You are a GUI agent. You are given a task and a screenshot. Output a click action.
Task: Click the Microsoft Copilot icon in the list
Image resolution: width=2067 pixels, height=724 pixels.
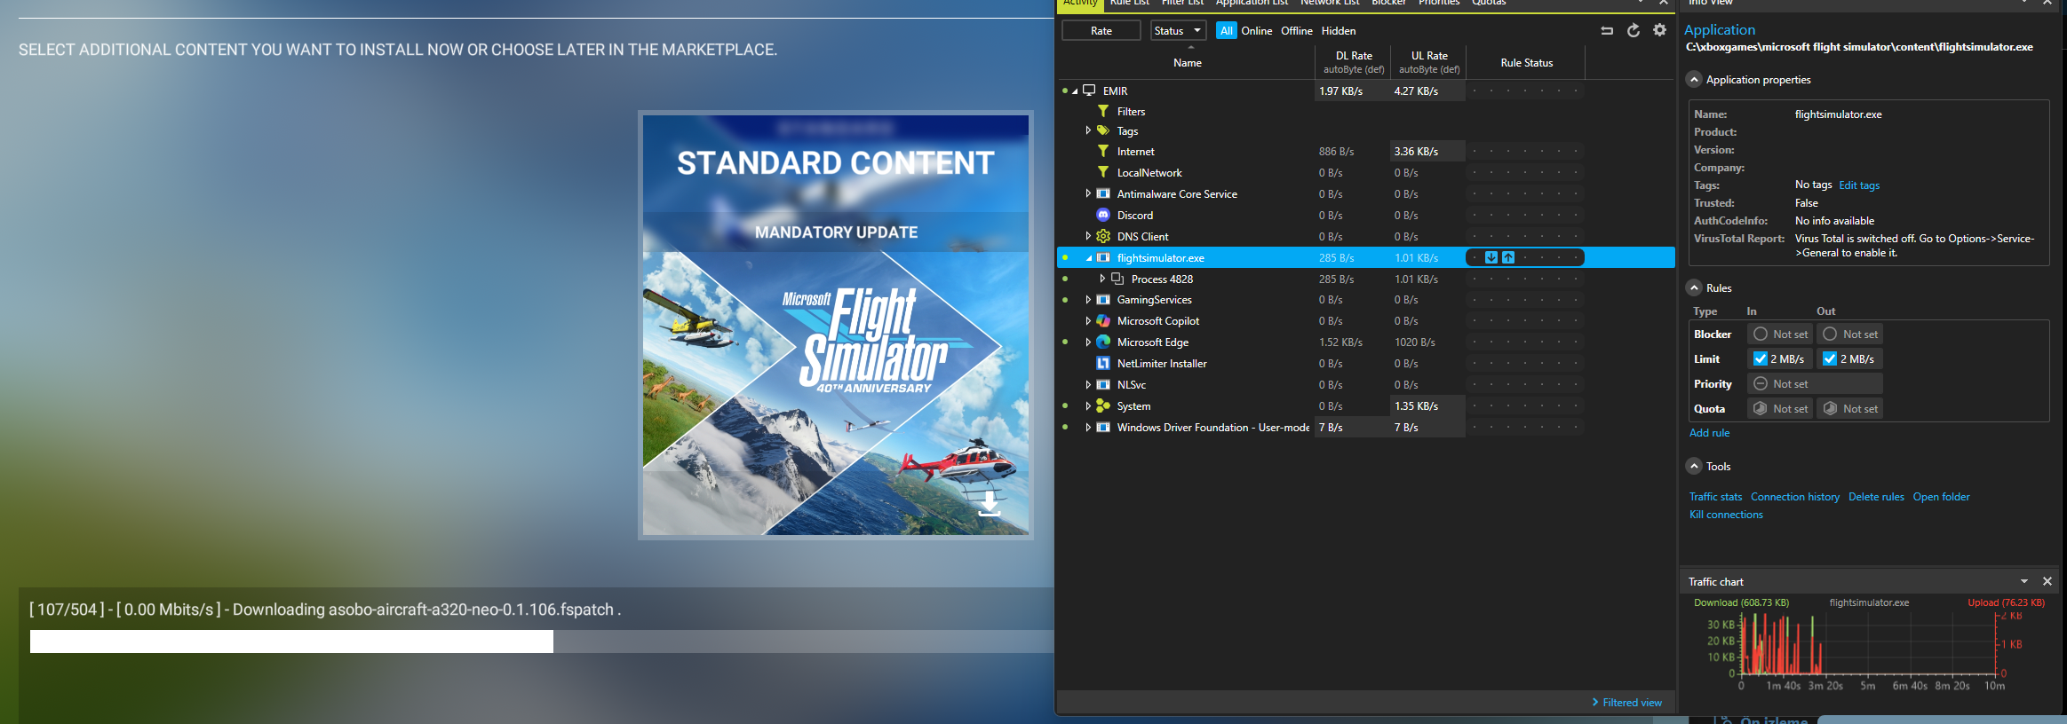(1103, 321)
